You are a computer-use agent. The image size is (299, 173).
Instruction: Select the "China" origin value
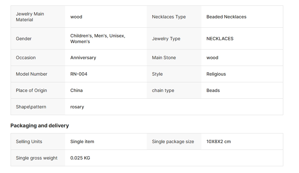(x=76, y=90)
